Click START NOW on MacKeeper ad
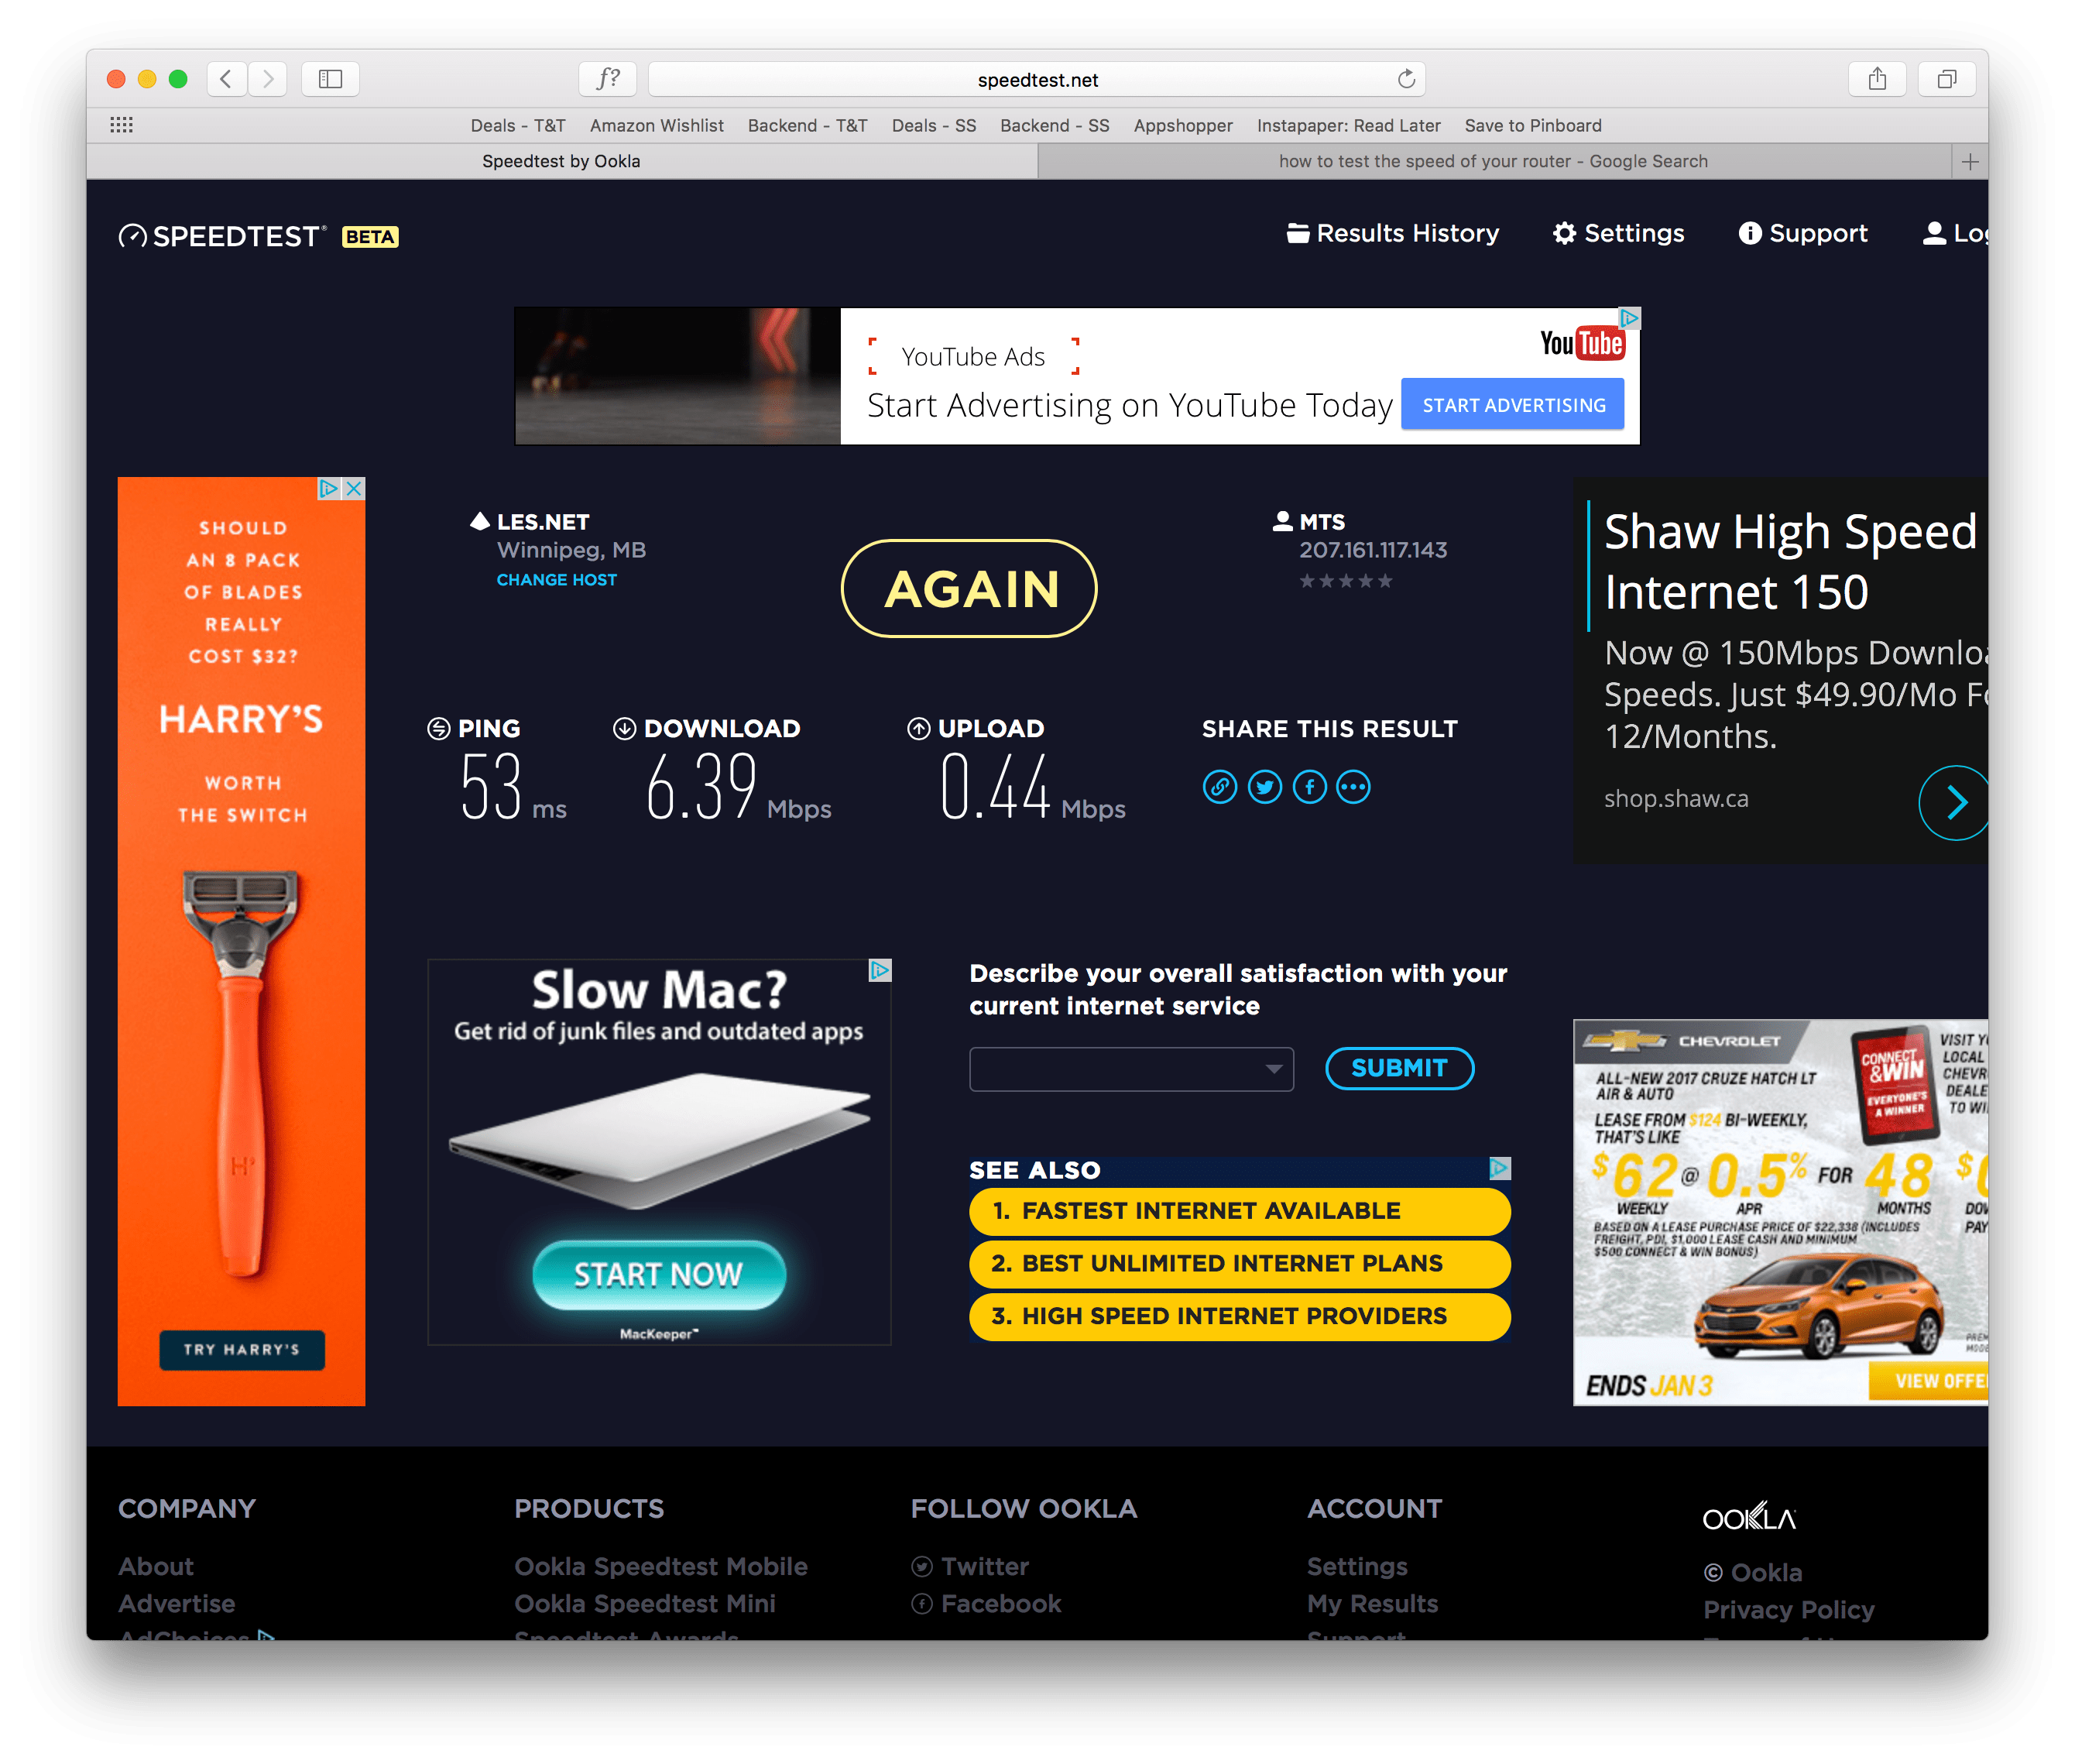 coord(658,1274)
